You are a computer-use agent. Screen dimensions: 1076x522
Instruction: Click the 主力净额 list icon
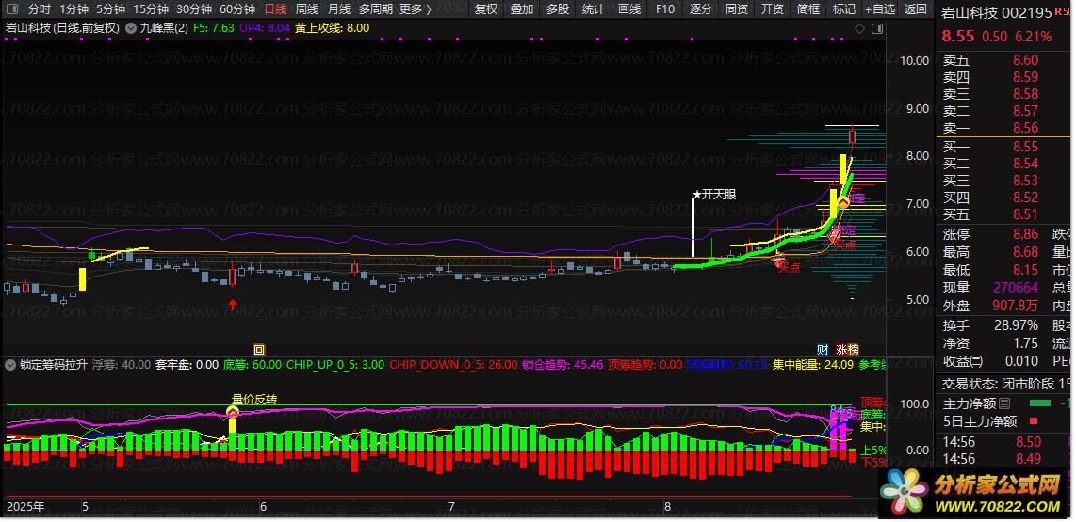tap(1004, 403)
